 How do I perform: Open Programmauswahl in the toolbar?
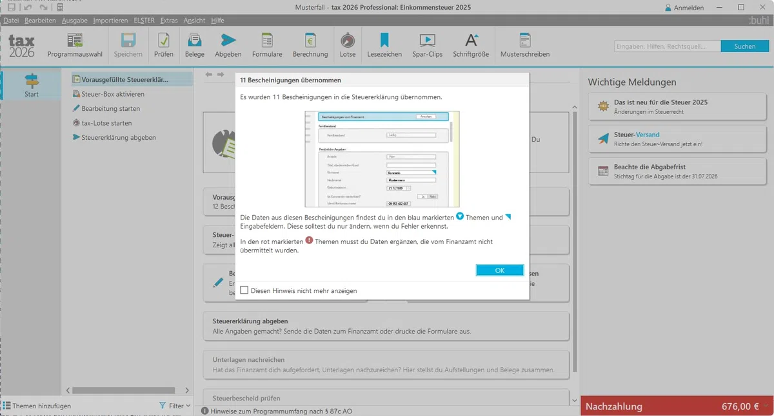pos(74,45)
